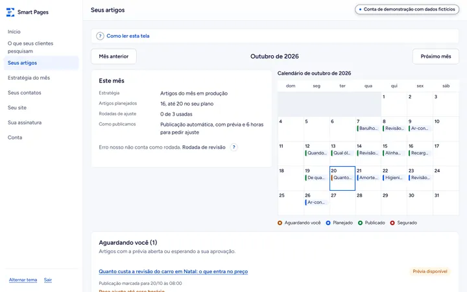The width and height of the screenshot is (467, 292).
Task: Click the 0 de 3 usadas value
Action: tap(176, 114)
